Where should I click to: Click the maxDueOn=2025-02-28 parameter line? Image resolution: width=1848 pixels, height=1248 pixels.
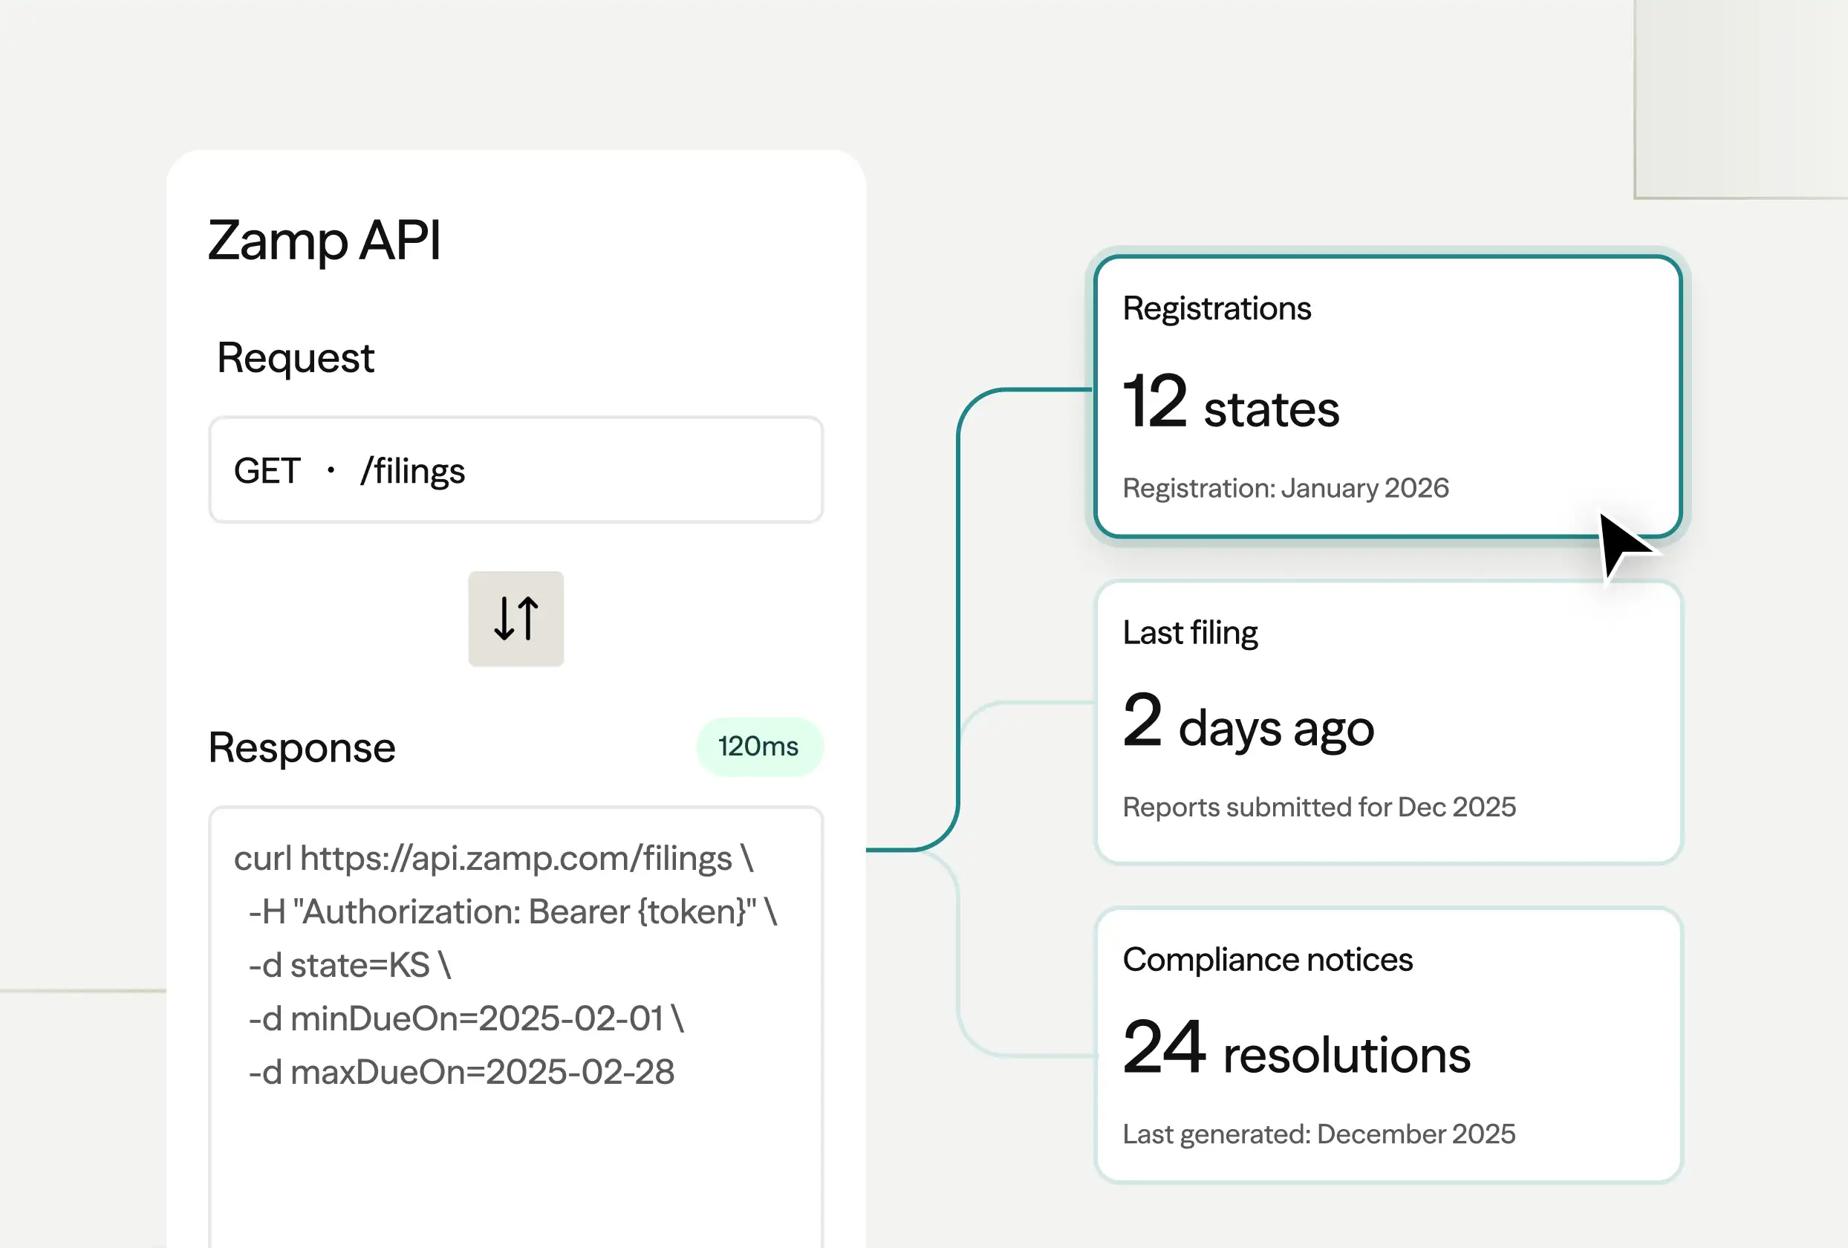pyautogui.click(x=461, y=1072)
